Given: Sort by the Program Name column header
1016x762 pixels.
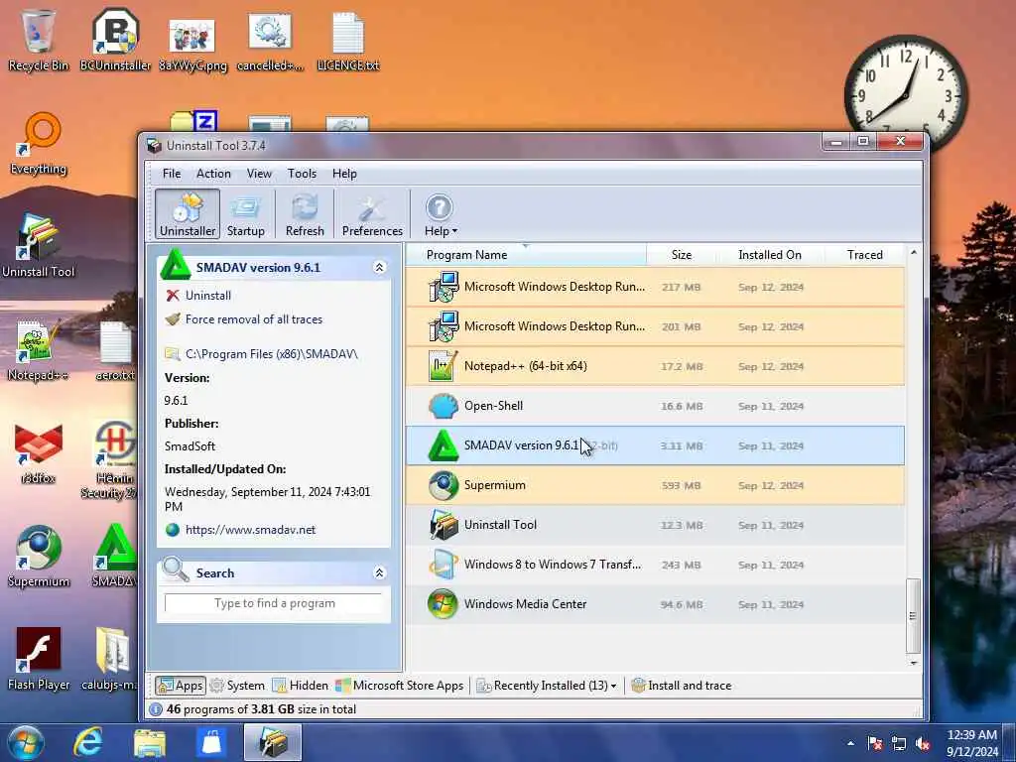Looking at the screenshot, I should [526, 255].
